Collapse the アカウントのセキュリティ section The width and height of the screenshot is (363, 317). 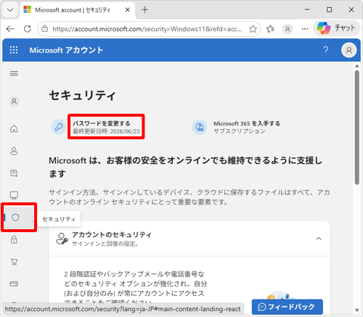(x=319, y=239)
